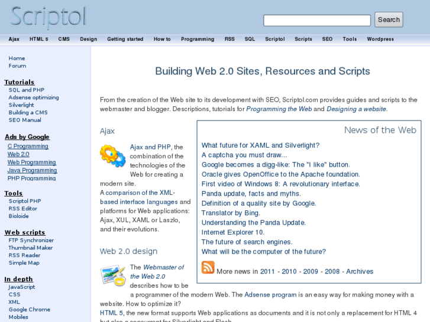Read 'Internet Explorer 10.' news item
This screenshot has width=430, height=322.
coord(233,232)
